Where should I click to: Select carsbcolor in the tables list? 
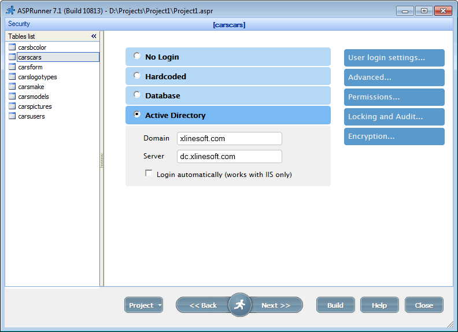tap(32, 47)
